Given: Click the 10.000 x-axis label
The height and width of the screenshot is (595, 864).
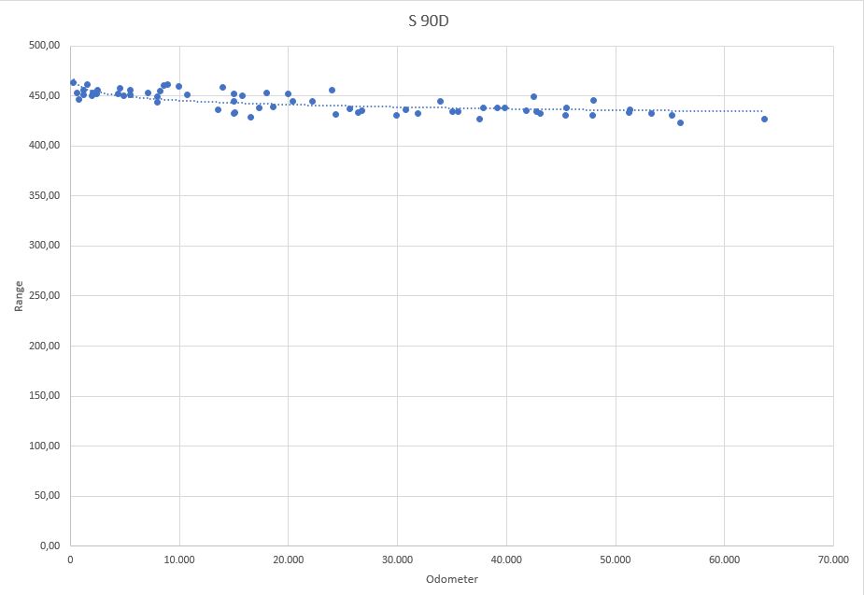Looking at the screenshot, I should pyautogui.click(x=179, y=560).
